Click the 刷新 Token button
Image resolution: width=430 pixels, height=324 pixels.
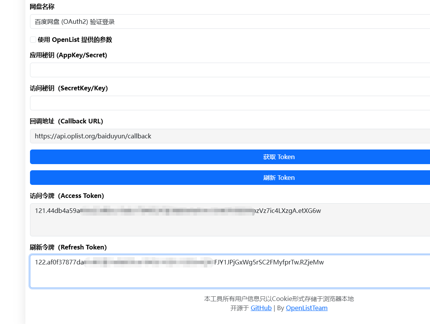tap(230, 178)
